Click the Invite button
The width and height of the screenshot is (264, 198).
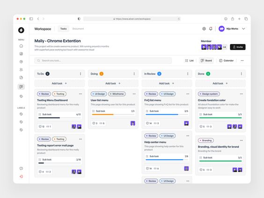238,47
